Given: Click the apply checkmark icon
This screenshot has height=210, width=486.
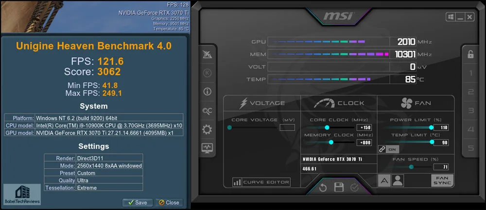Looking at the screenshot, I should [354, 187].
